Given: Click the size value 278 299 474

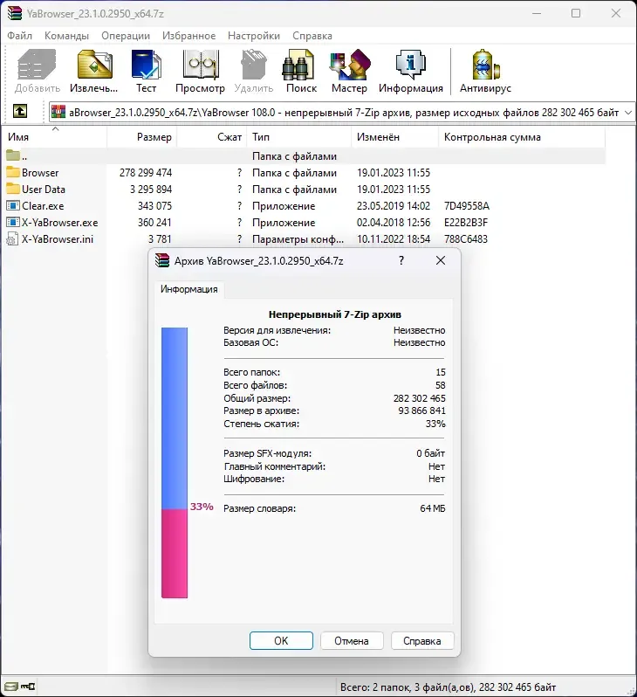Looking at the screenshot, I should 145,172.
